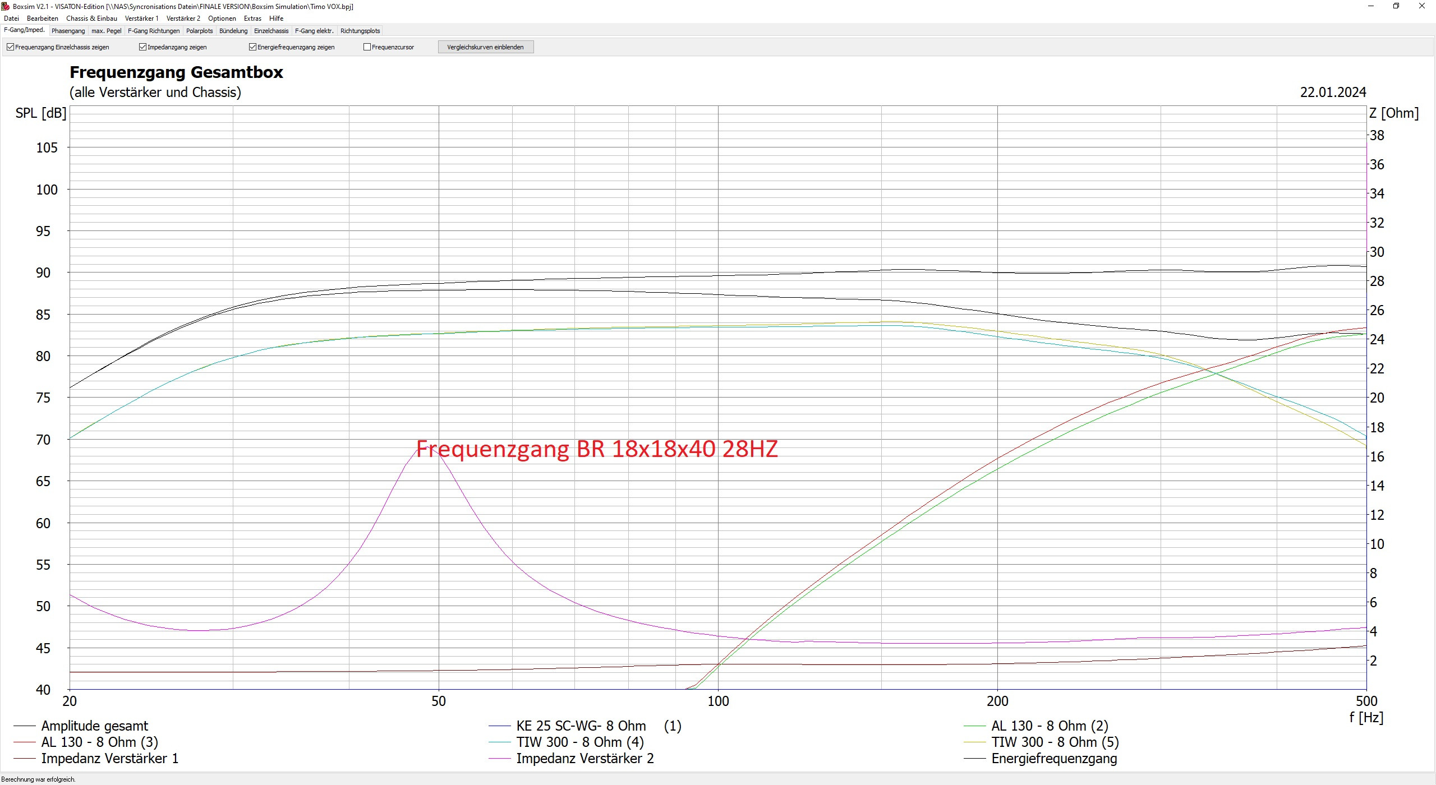
Task: Click the Boxsim application icon in title bar
Action: (6, 6)
